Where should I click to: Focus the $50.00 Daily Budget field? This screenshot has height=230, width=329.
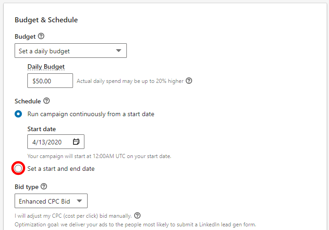[50, 81]
